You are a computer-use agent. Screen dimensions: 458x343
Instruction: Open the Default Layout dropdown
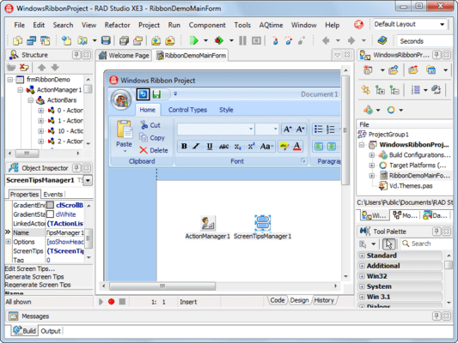click(x=410, y=24)
